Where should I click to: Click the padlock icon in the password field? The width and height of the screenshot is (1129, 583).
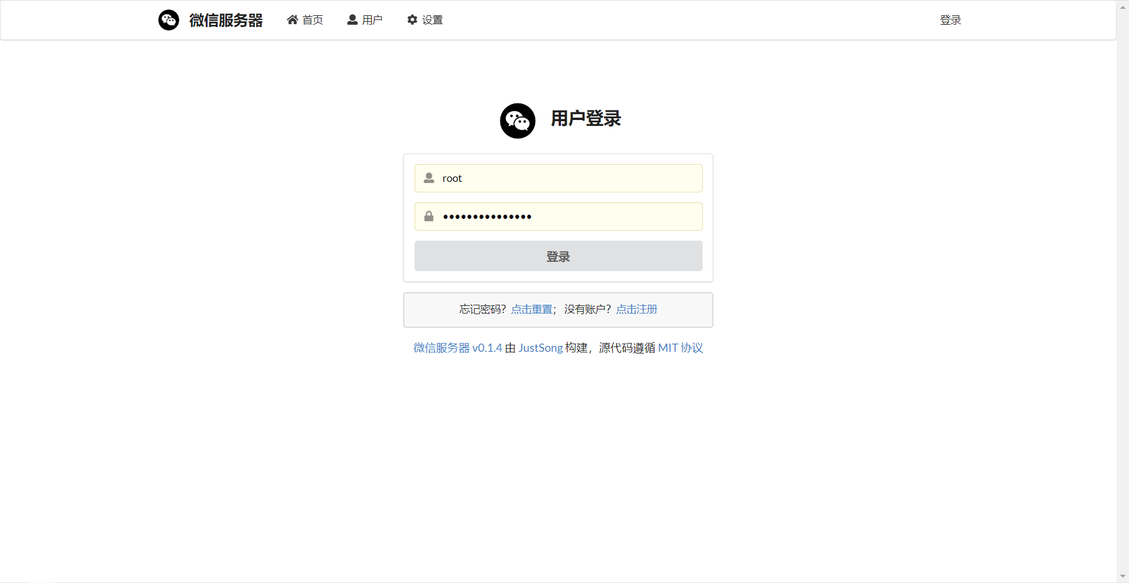click(x=428, y=216)
